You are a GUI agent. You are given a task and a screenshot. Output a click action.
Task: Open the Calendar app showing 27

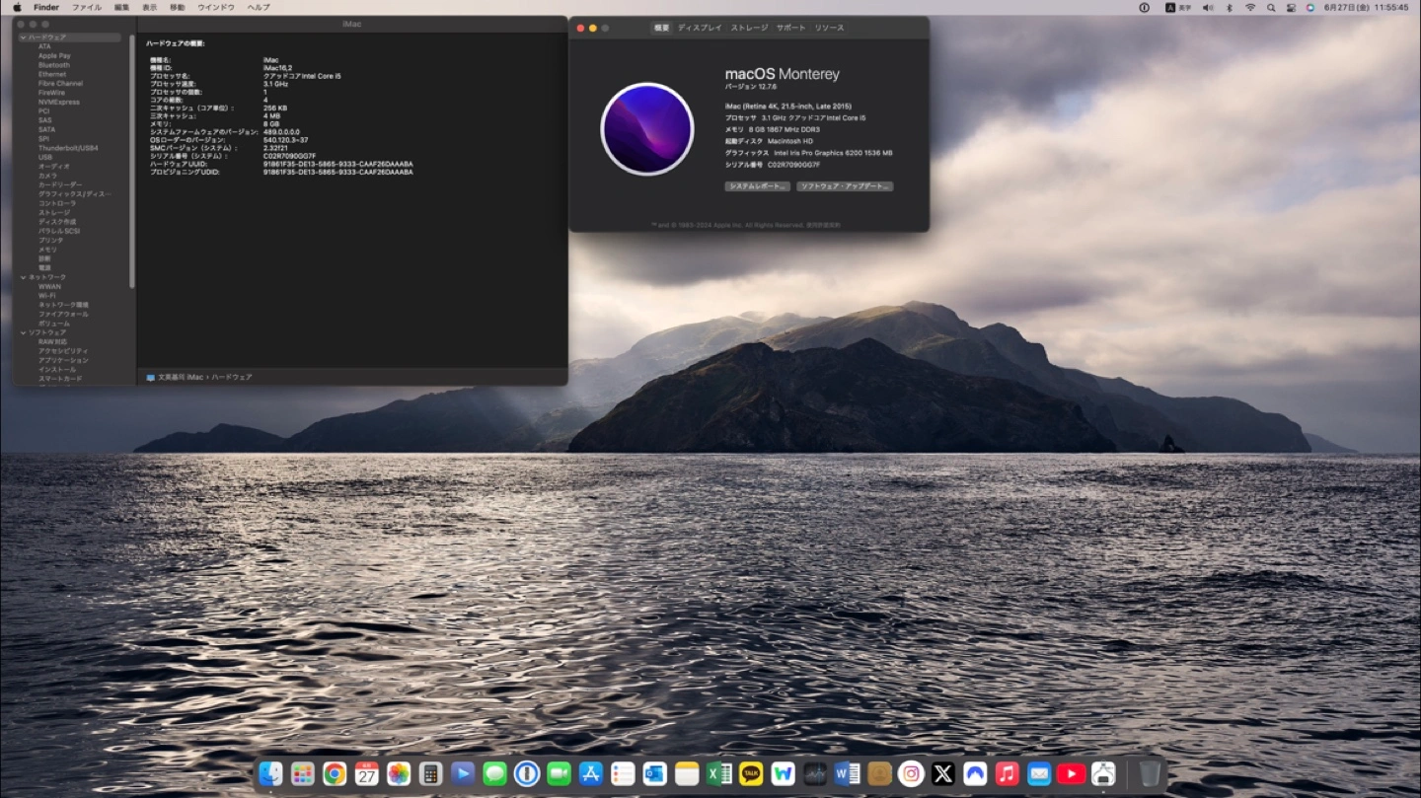(367, 774)
